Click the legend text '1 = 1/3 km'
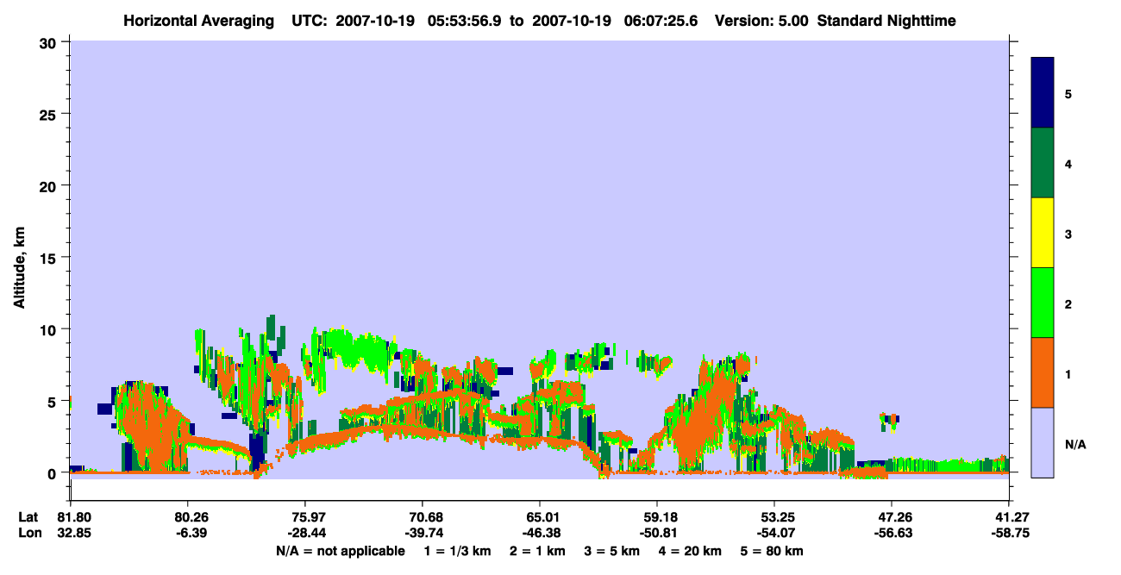The width and height of the screenshot is (1121, 575). coord(458,551)
